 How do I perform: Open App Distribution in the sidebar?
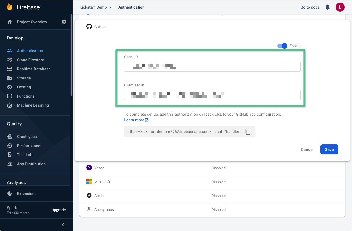pyautogui.click(x=31, y=164)
